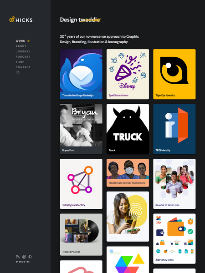Open the RSS feed icon
The image size is (205, 273).
coord(18,257)
